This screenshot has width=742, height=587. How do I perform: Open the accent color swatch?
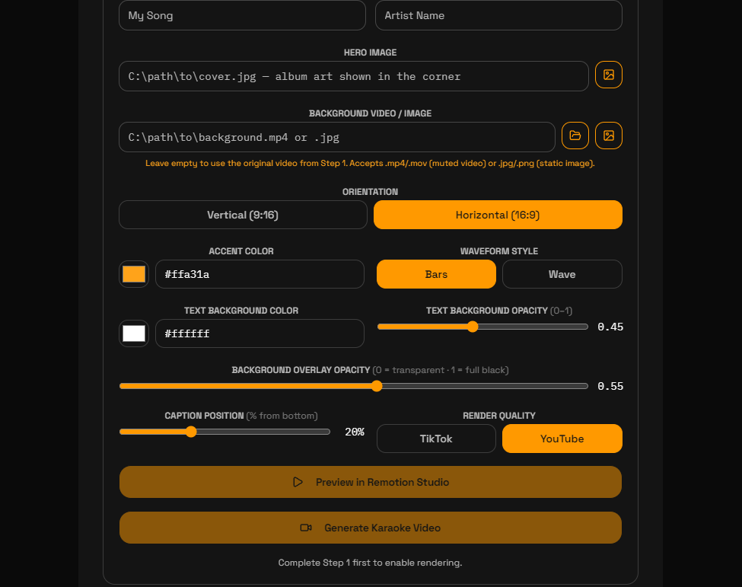coord(134,274)
